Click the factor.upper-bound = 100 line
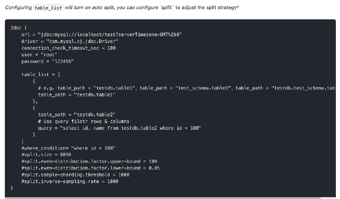The width and height of the screenshot is (340, 199). 89,161
